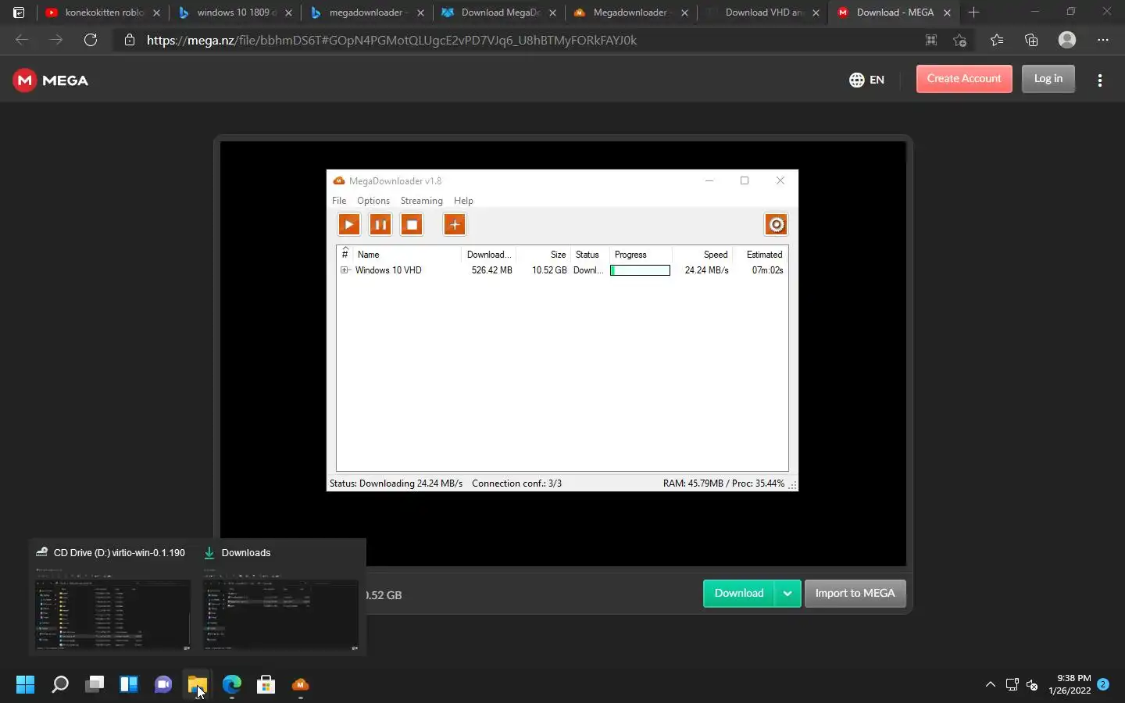Image resolution: width=1125 pixels, height=703 pixels.
Task: Open a new browser tab
Action: click(973, 12)
